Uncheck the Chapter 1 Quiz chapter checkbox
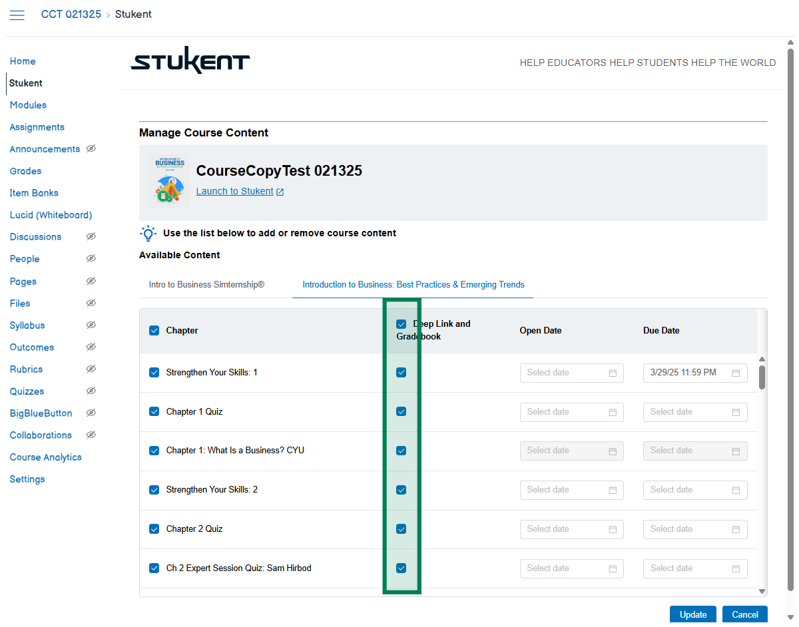The height and width of the screenshot is (627, 799). 154,412
